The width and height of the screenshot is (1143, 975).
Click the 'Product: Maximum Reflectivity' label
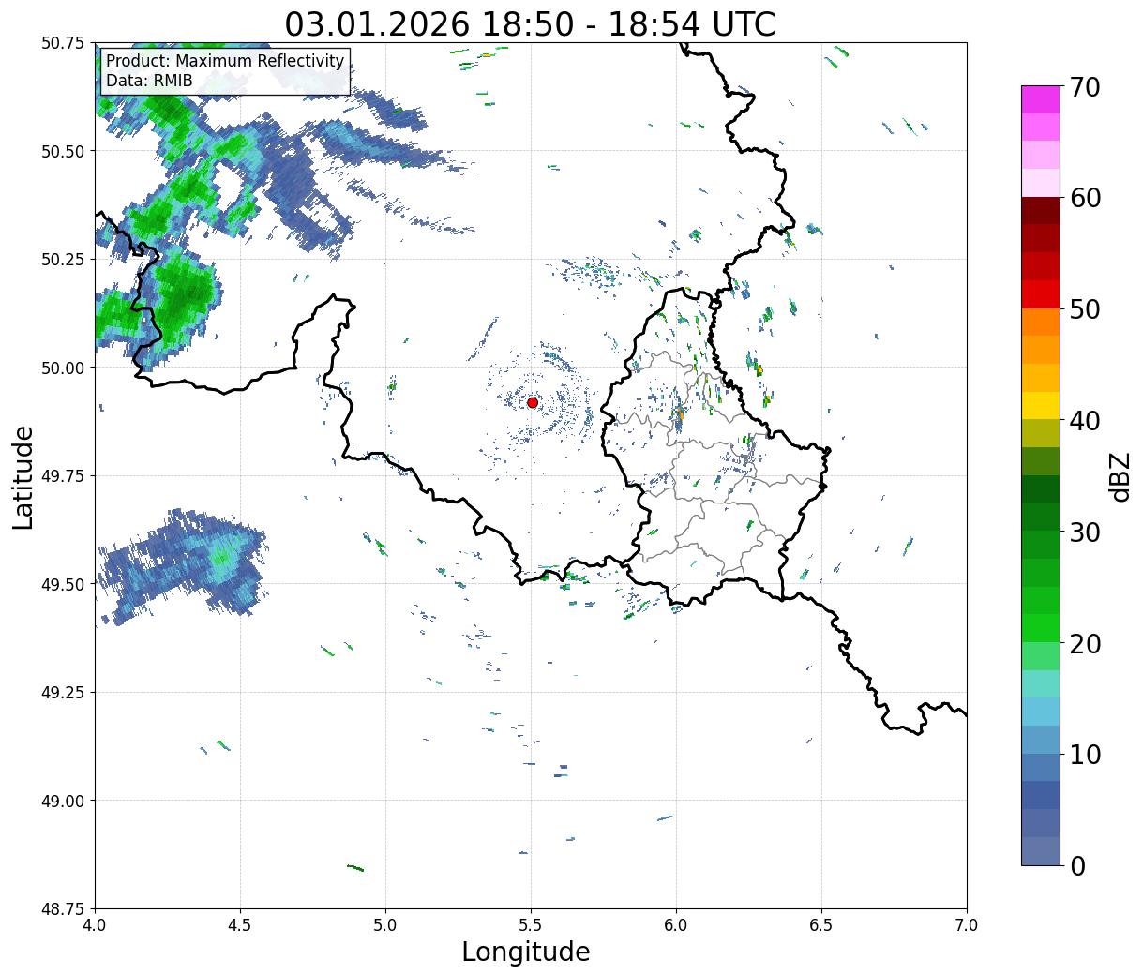(225, 62)
